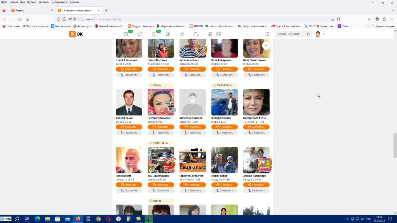397x223 pixels.
Task: Bookmark this page with the star icon
Action: 338,19
